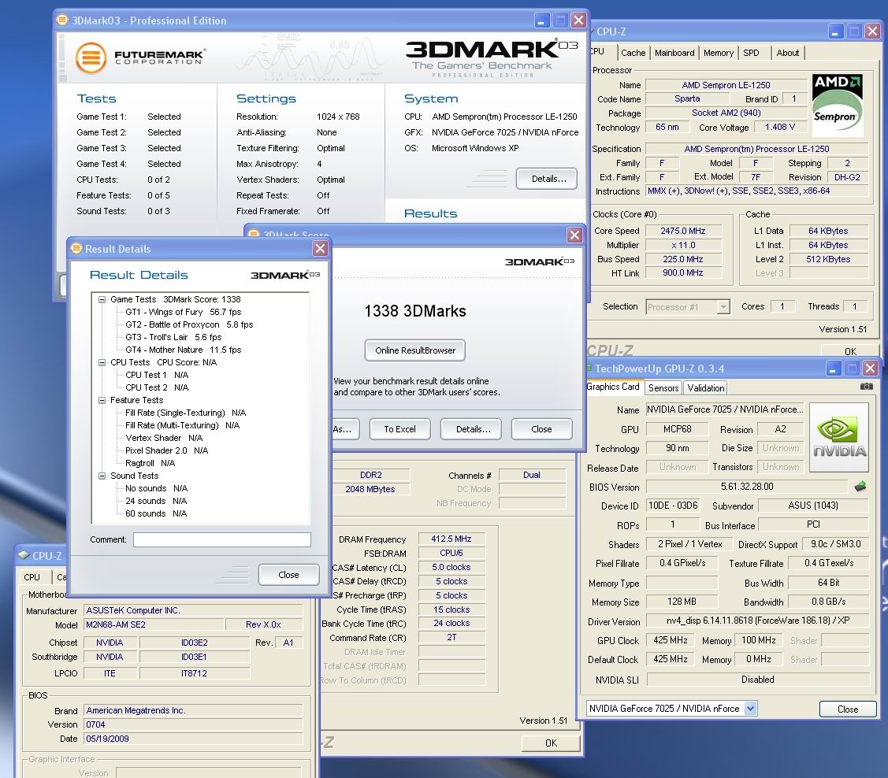The image size is (888, 778).
Task: Click the M2N68-AM SE2 model field
Action: pyautogui.click(x=154, y=624)
